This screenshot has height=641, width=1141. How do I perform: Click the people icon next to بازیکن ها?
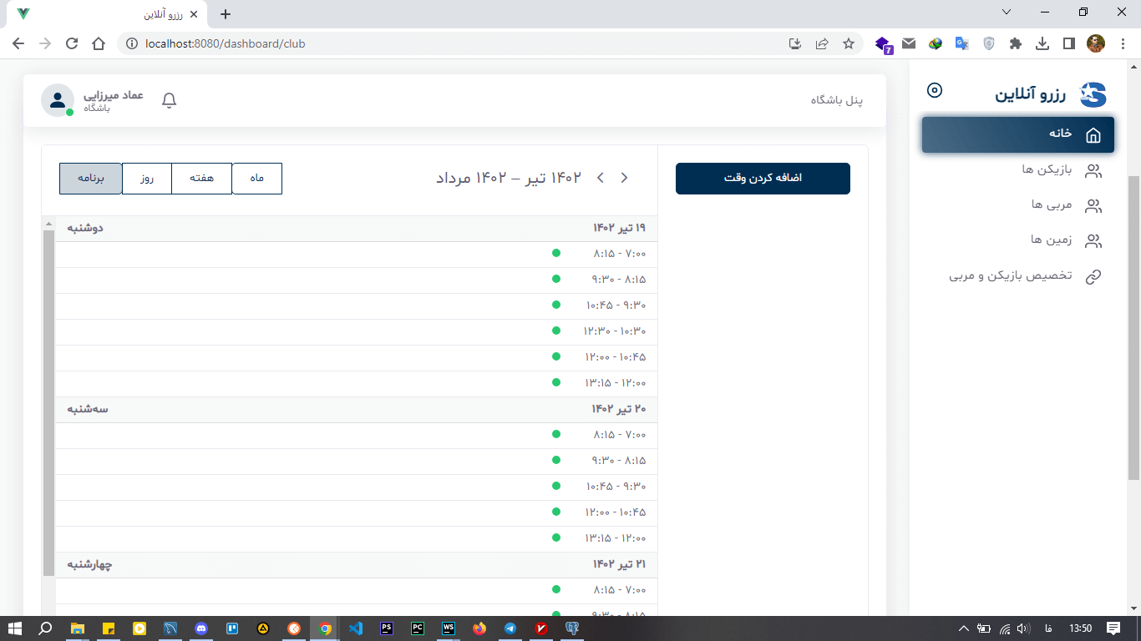pyautogui.click(x=1093, y=171)
